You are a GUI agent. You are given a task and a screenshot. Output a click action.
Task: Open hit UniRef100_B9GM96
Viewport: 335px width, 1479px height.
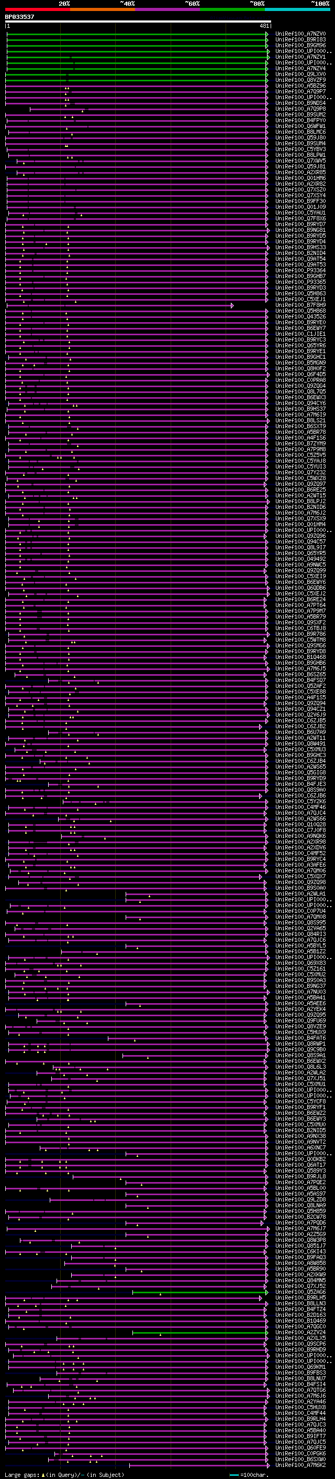(300, 45)
